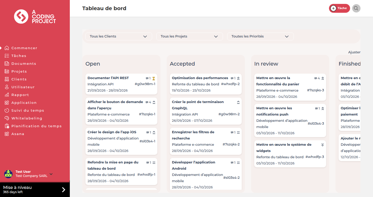Select Rapport in the sidebar
373x197 pixels.
pyautogui.click(x=20, y=95)
